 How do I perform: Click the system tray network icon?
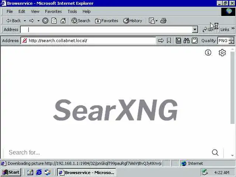(x=205, y=172)
